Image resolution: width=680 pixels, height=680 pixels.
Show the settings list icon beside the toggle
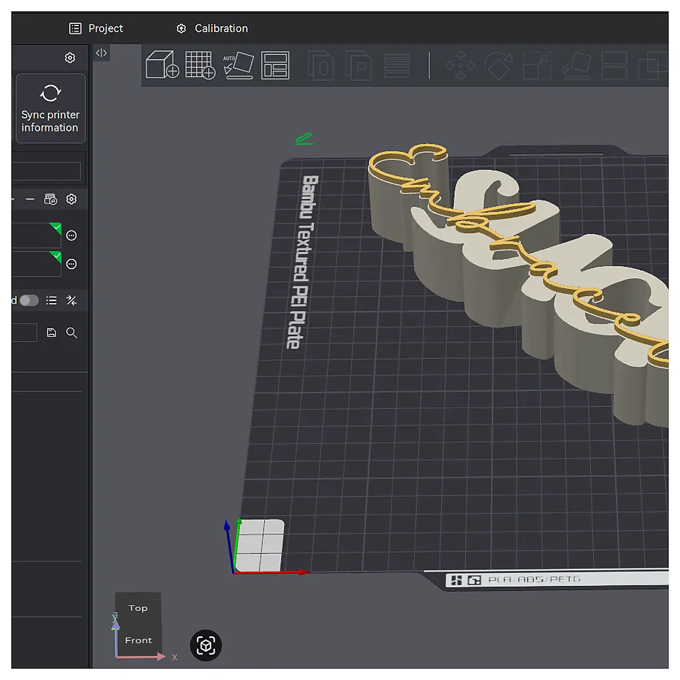(52, 300)
